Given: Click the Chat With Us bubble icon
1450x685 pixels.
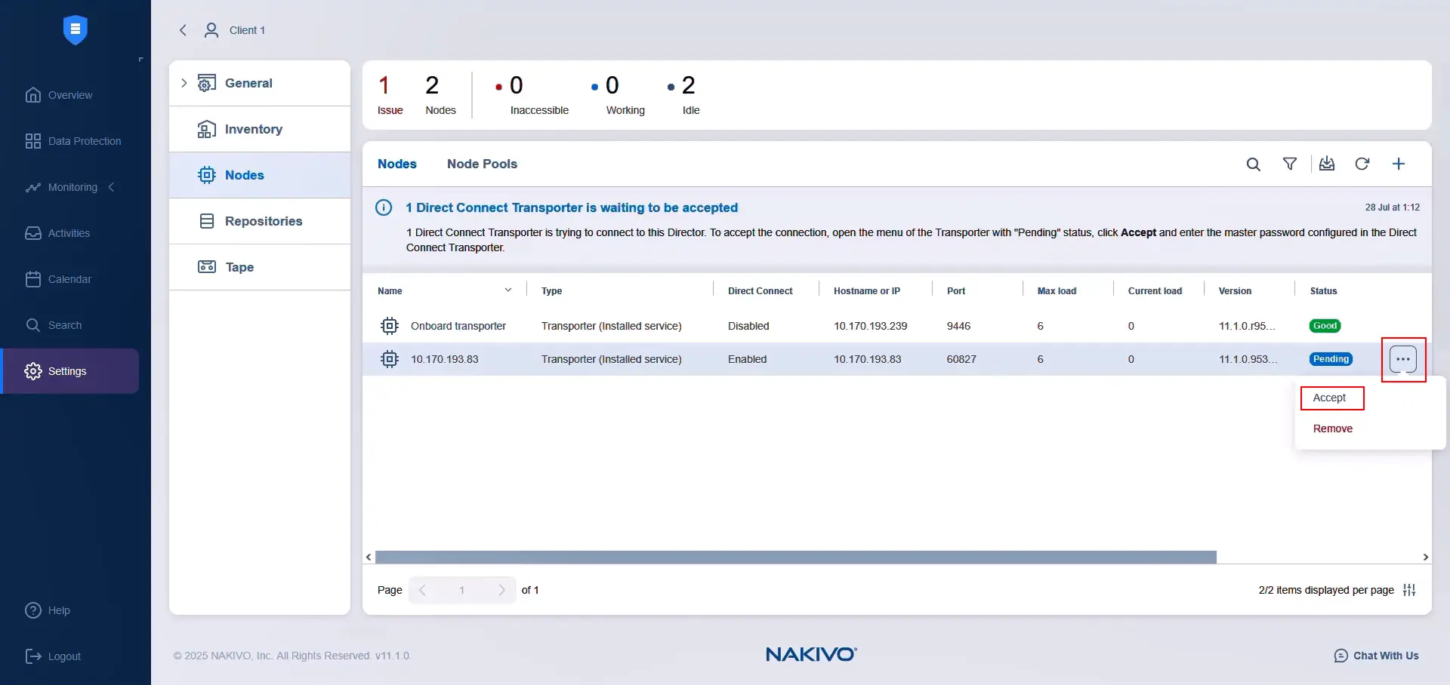Looking at the screenshot, I should coord(1341,656).
